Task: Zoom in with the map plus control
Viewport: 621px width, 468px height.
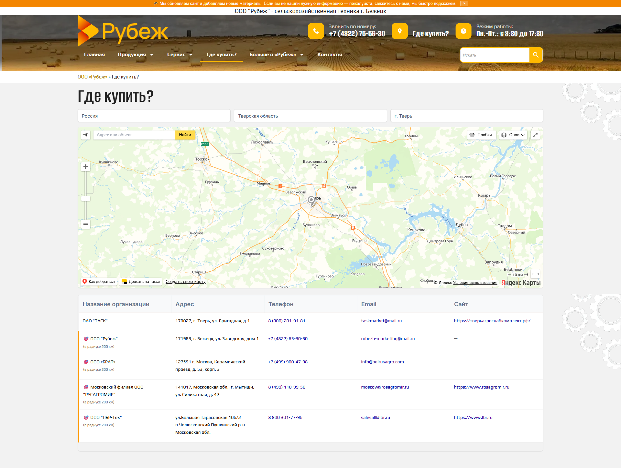Action: (x=85, y=166)
